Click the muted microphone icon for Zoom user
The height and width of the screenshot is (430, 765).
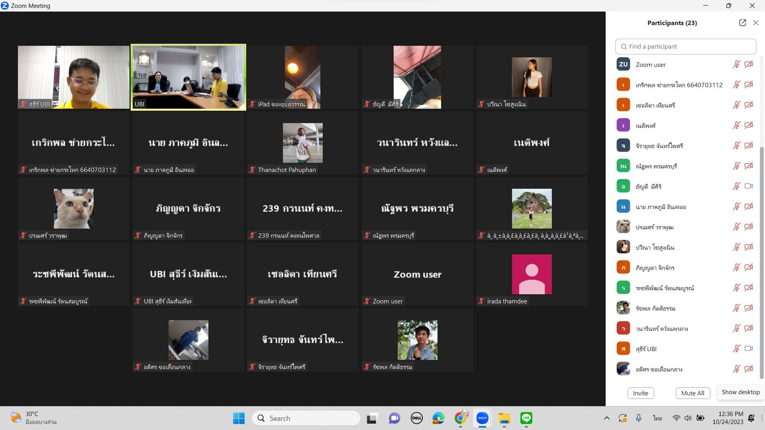(x=736, y=64)
